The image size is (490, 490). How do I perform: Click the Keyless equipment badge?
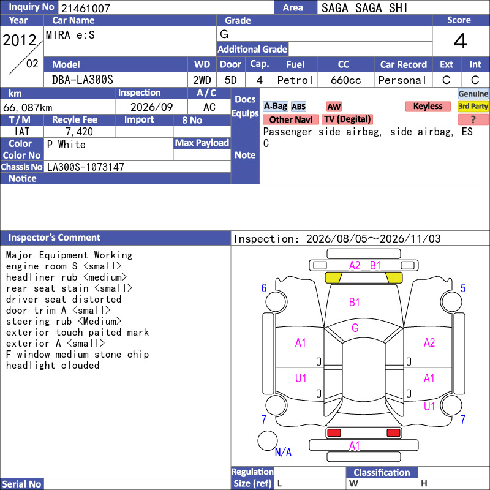click(428, 106)
